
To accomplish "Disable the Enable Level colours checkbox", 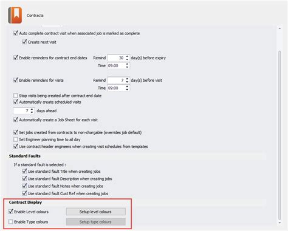I will point(11,212).
